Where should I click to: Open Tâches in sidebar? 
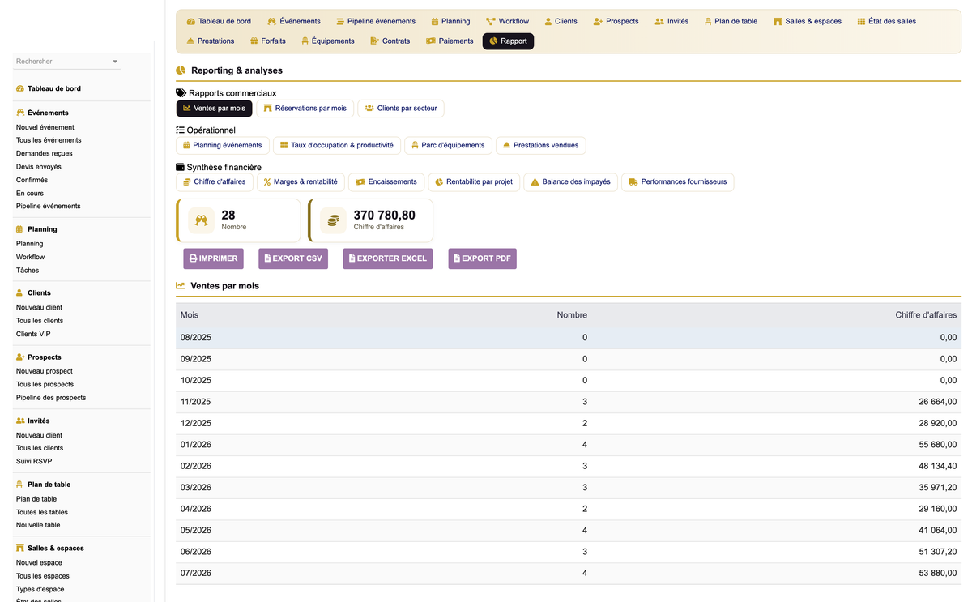(x=28, y=270)
